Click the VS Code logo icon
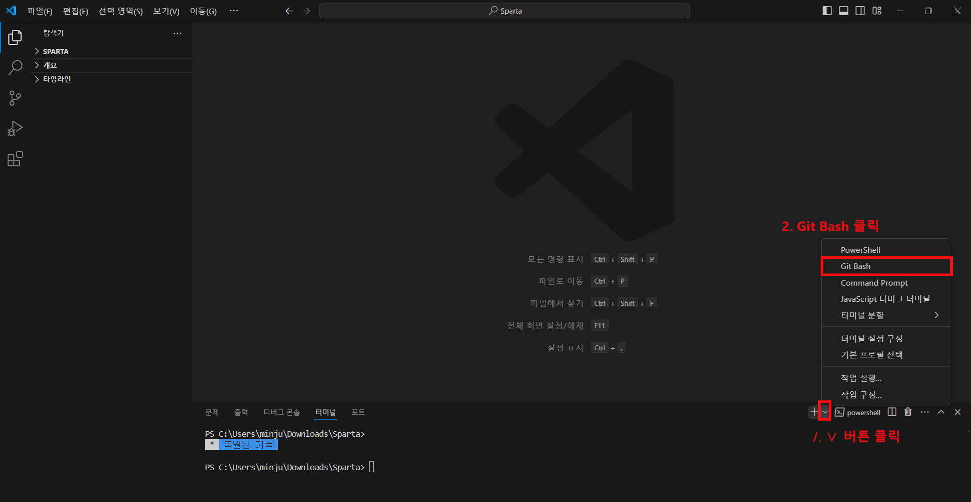The width and height of the screenshot is (971, 502). point(11,11)
